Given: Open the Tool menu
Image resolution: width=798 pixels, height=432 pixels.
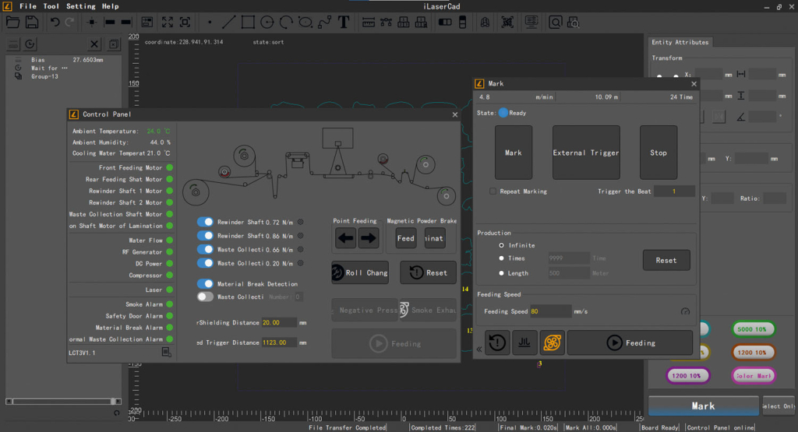Looking at the screenshot, I should point(51,6).
